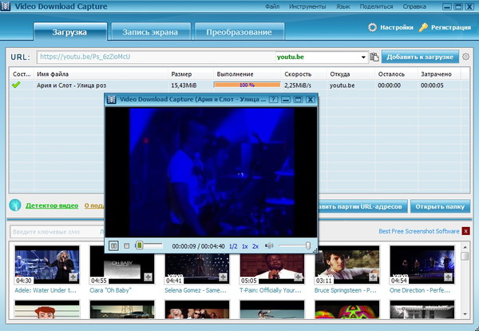479x331 pixels.
Task: Click the keyword search input field
Action: point(57,232)
